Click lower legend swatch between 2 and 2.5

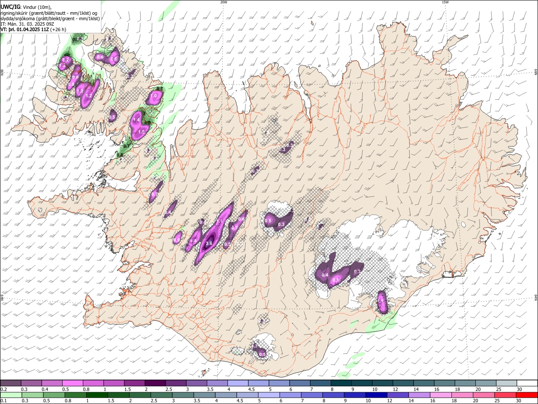pos(140,395)
